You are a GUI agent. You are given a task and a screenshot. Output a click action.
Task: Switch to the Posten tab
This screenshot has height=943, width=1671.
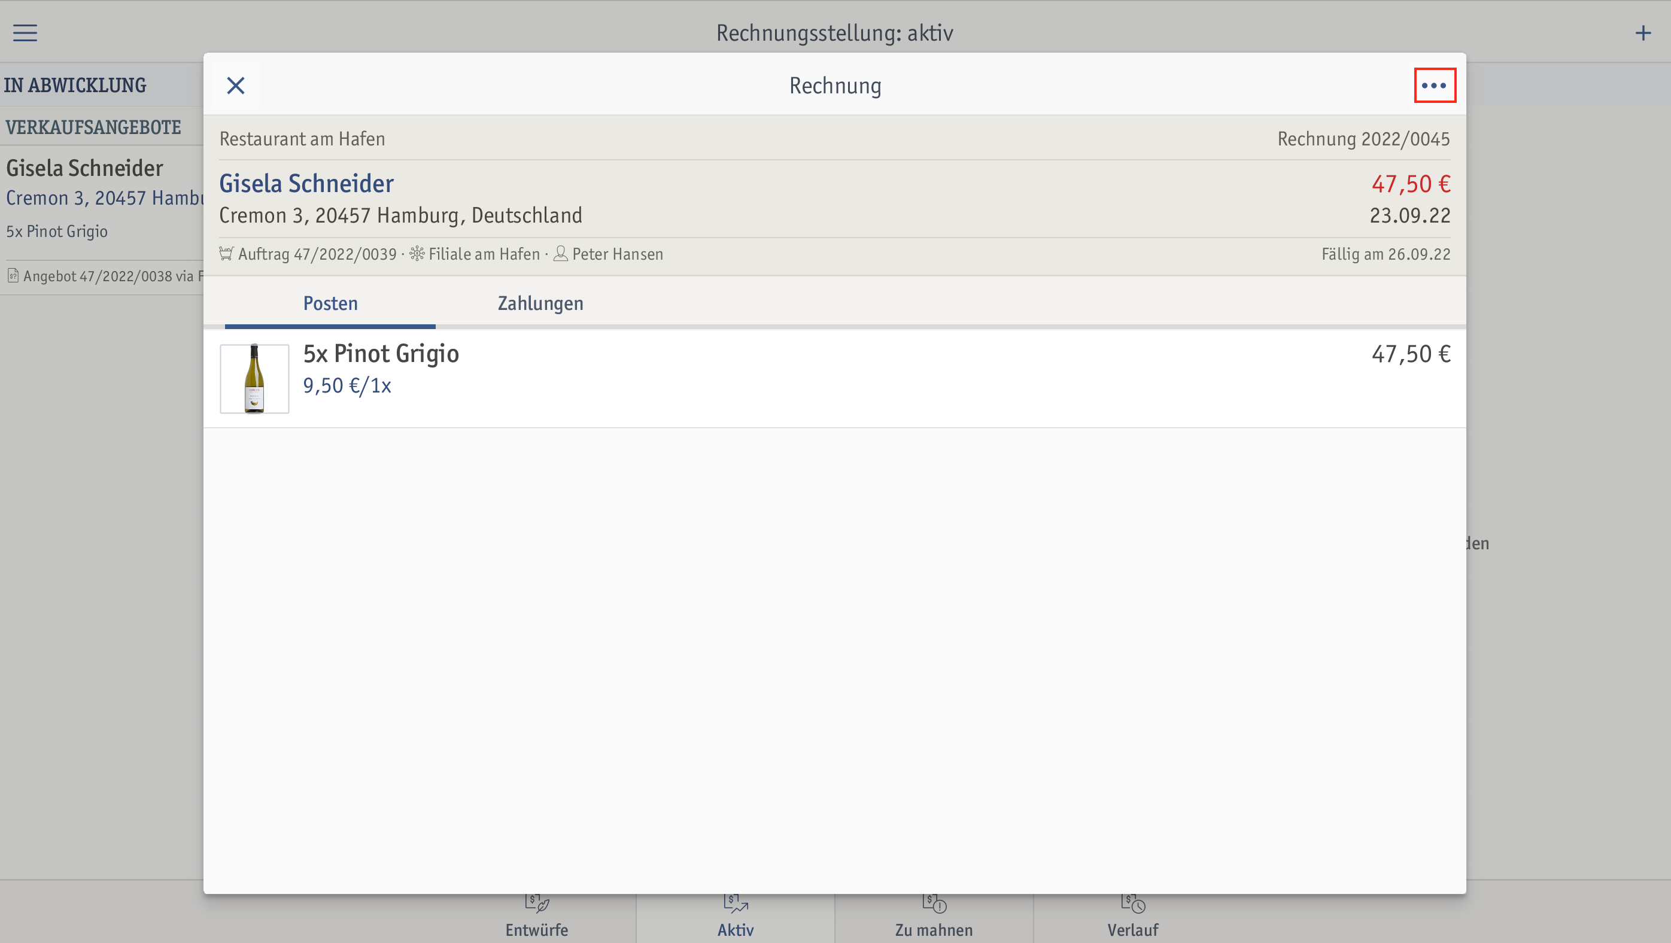click(x=330, y=303)
